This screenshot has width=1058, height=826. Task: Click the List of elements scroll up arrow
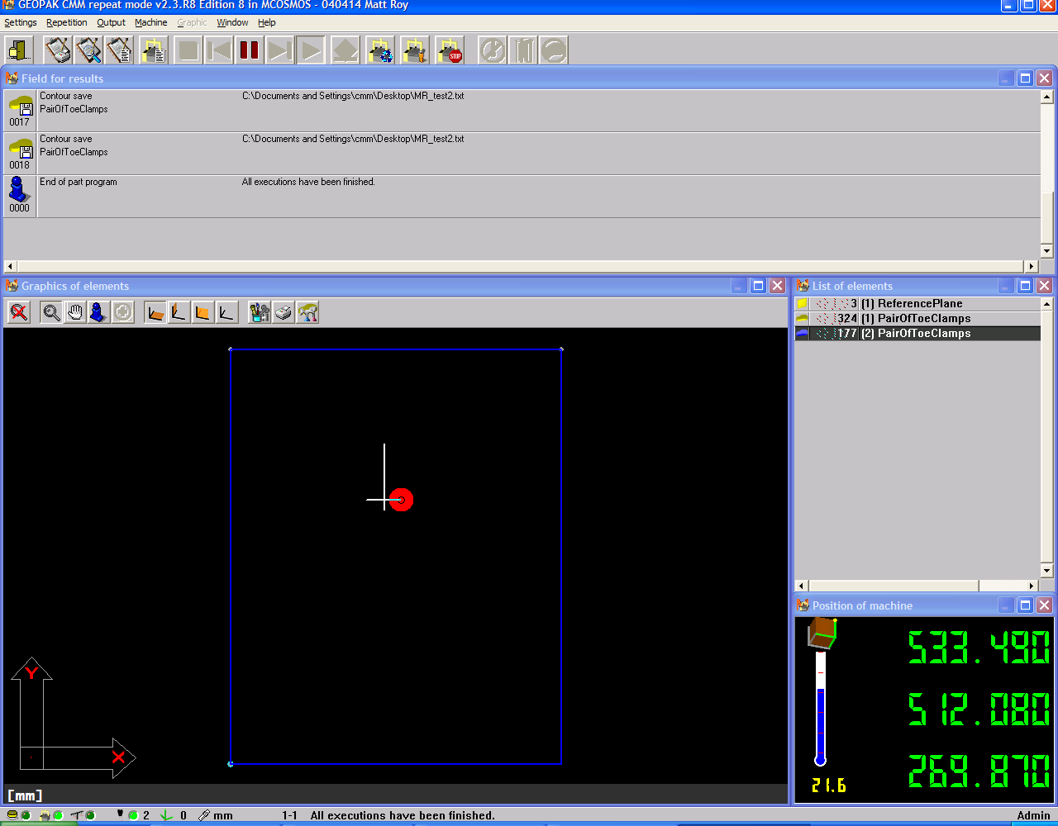(1046, 304)
